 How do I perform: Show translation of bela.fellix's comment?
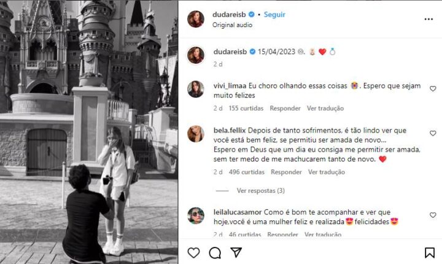pyautogui.click(x=327, y=172)
